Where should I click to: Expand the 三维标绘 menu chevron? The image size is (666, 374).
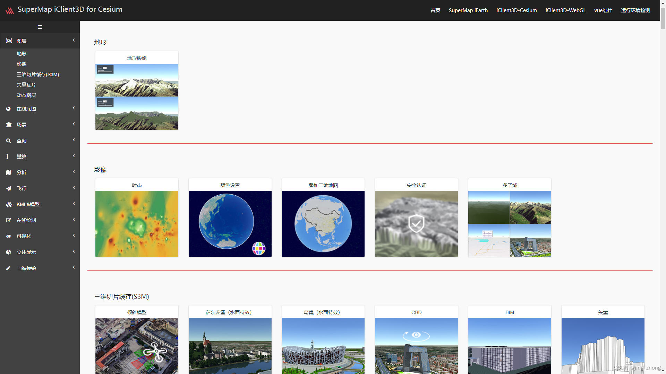74,267
